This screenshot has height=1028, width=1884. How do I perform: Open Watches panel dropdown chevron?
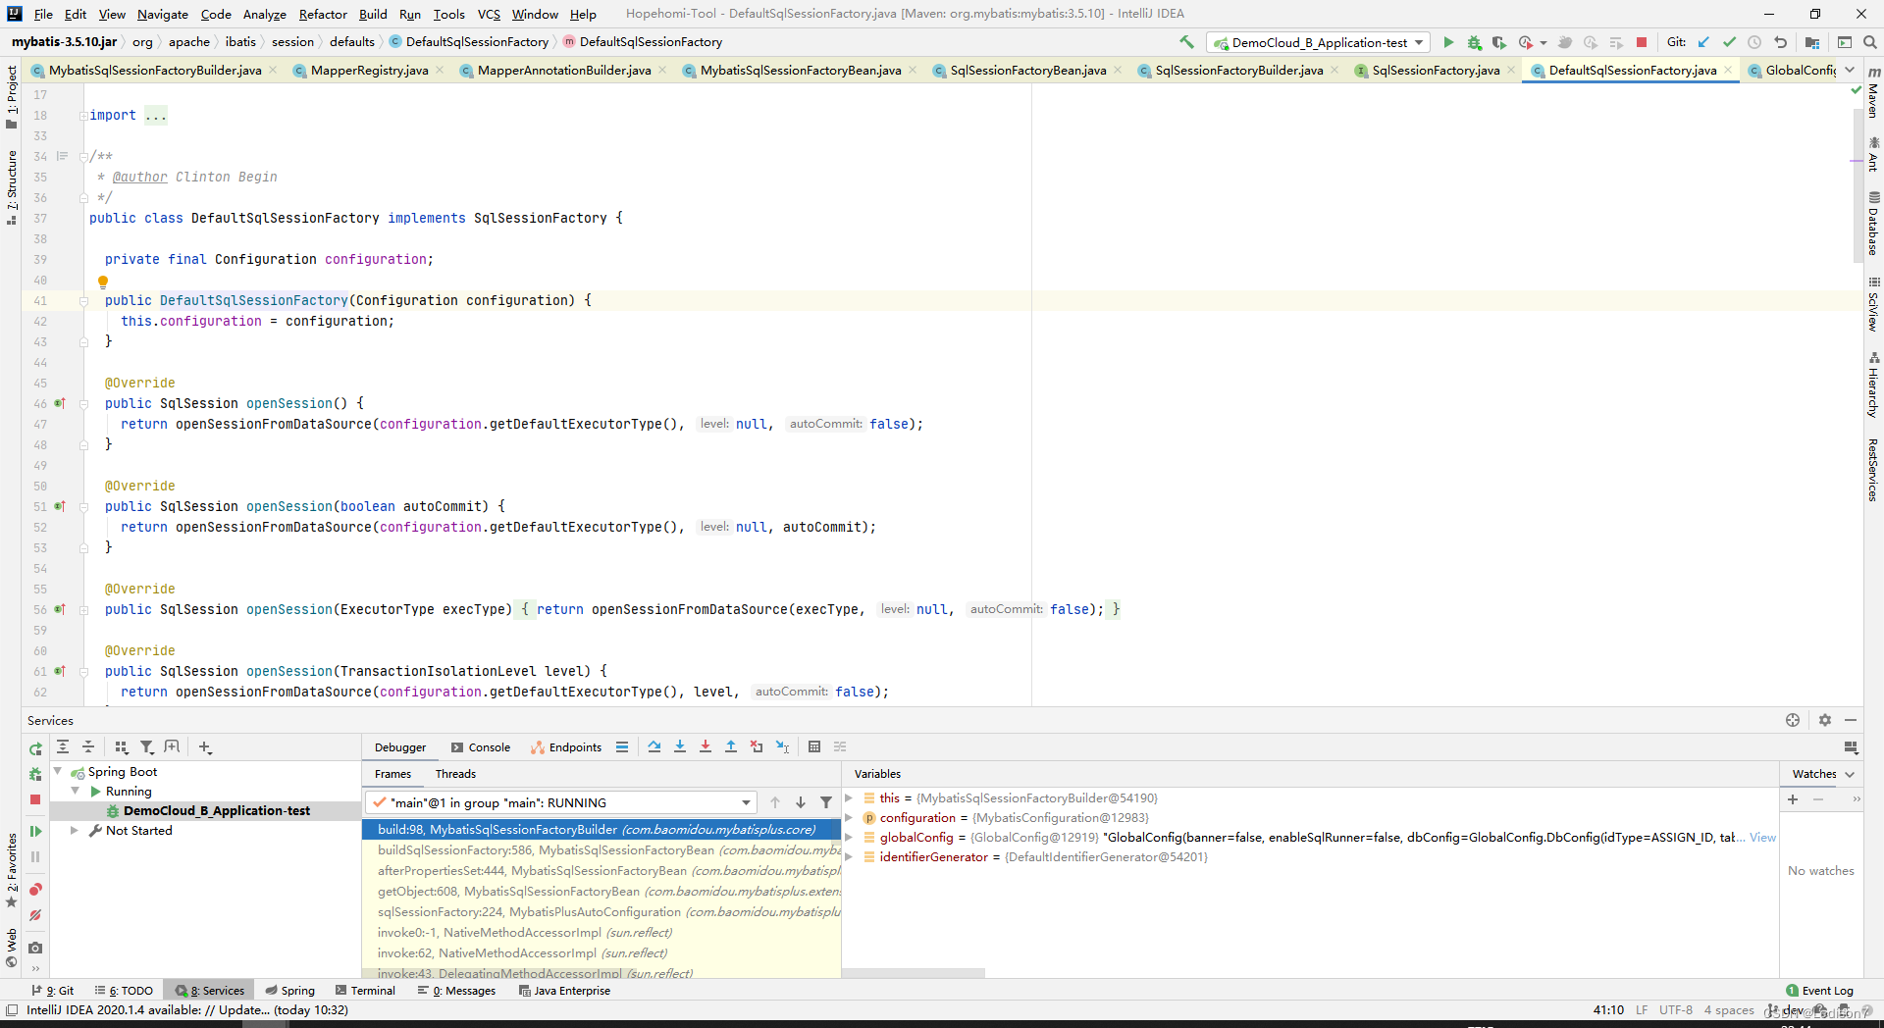pos(1851,774)
